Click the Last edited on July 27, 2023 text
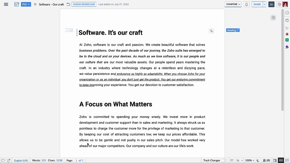This screenshot has width=290, height=163. (114, 4)
